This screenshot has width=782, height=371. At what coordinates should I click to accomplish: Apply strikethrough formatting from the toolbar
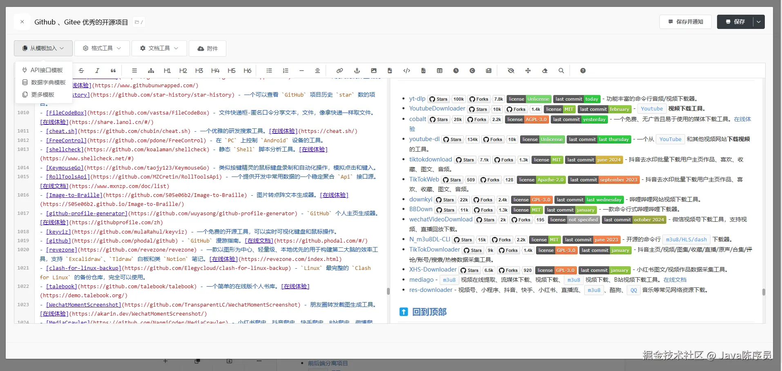click(x=81, y=71)
